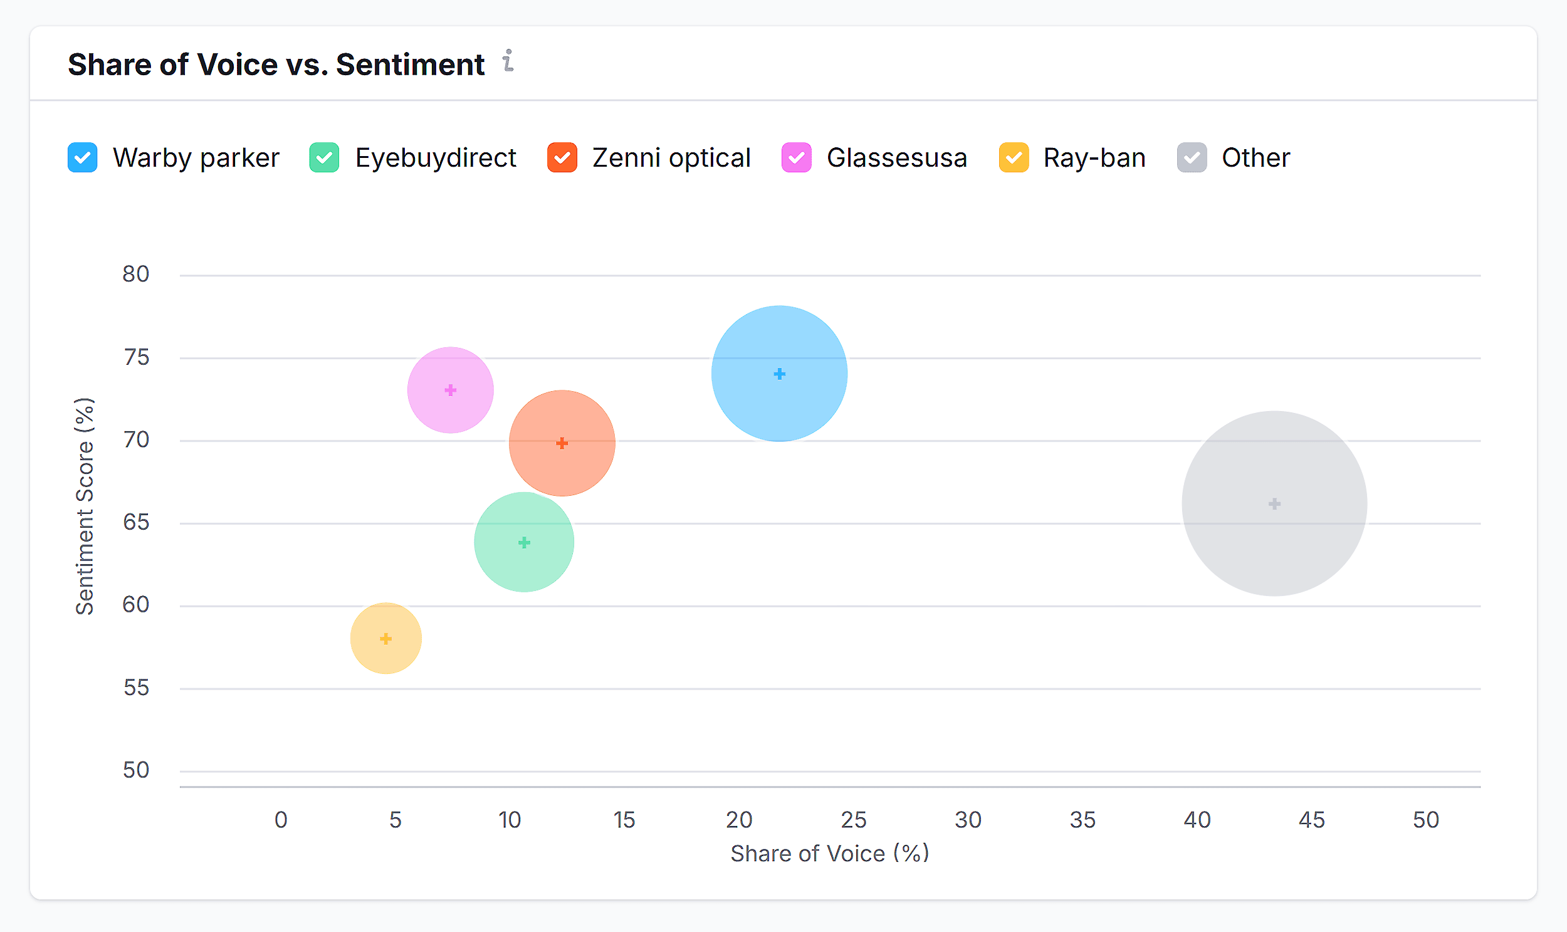Click the Zenni optical legend label
Image resolution: width=1567 pixels, height=932 pixels.
(x=671, y=158)
